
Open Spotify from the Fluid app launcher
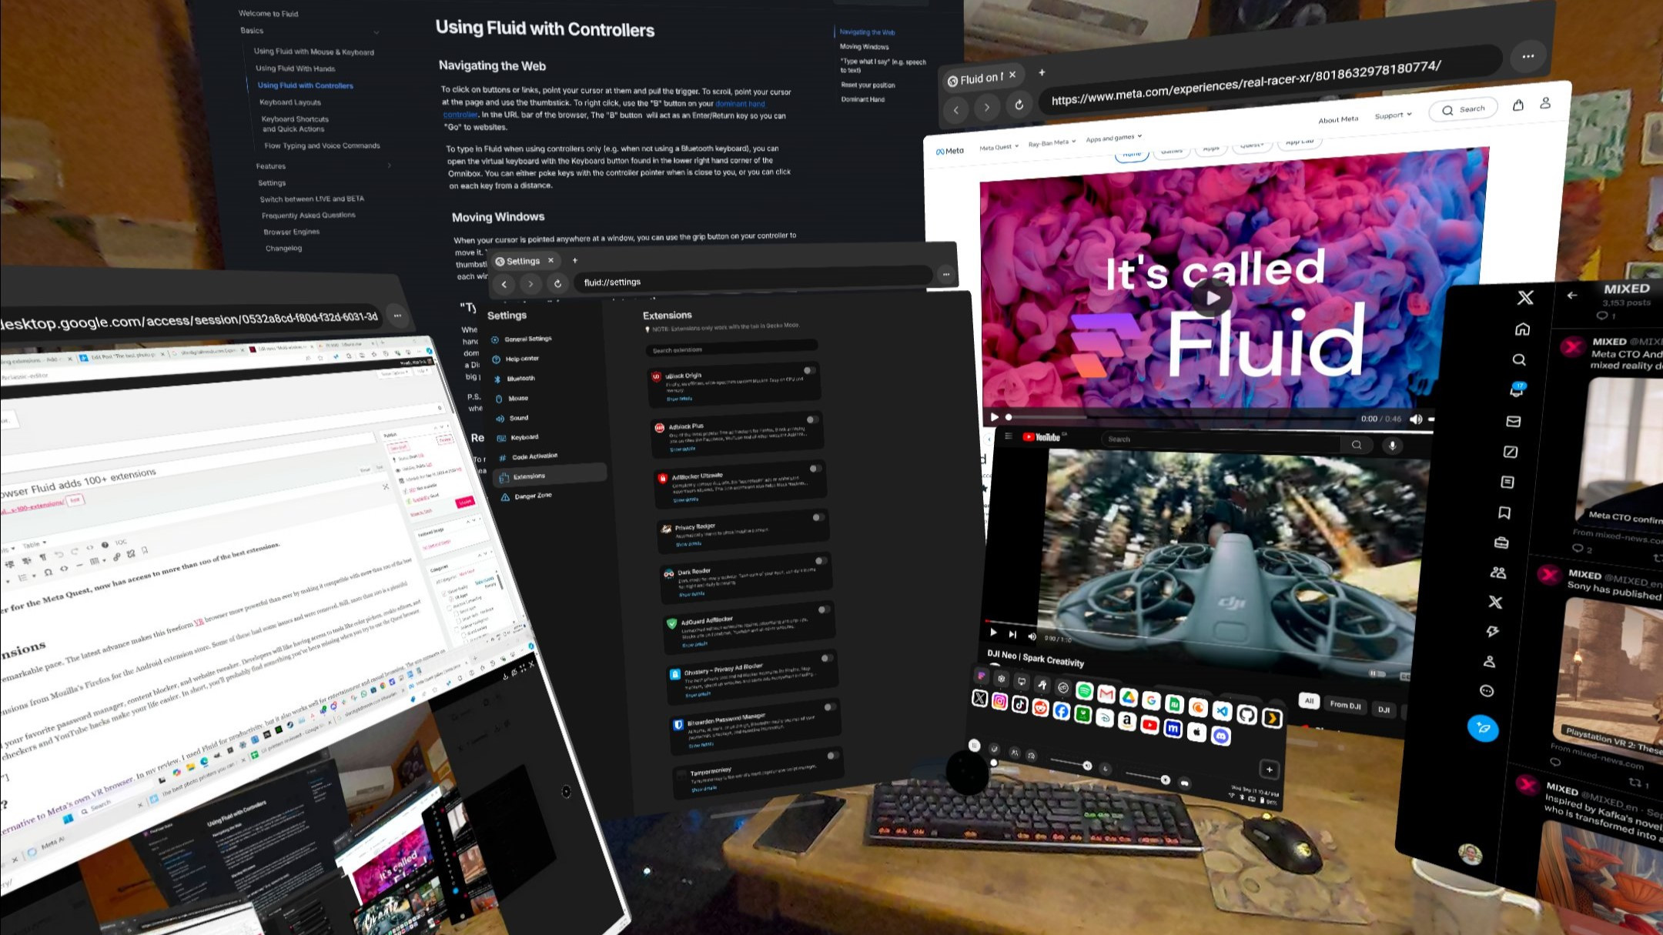coord(1084,691)
